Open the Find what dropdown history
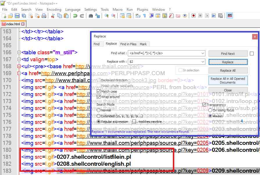260x175 pixels. coord(203,53)
